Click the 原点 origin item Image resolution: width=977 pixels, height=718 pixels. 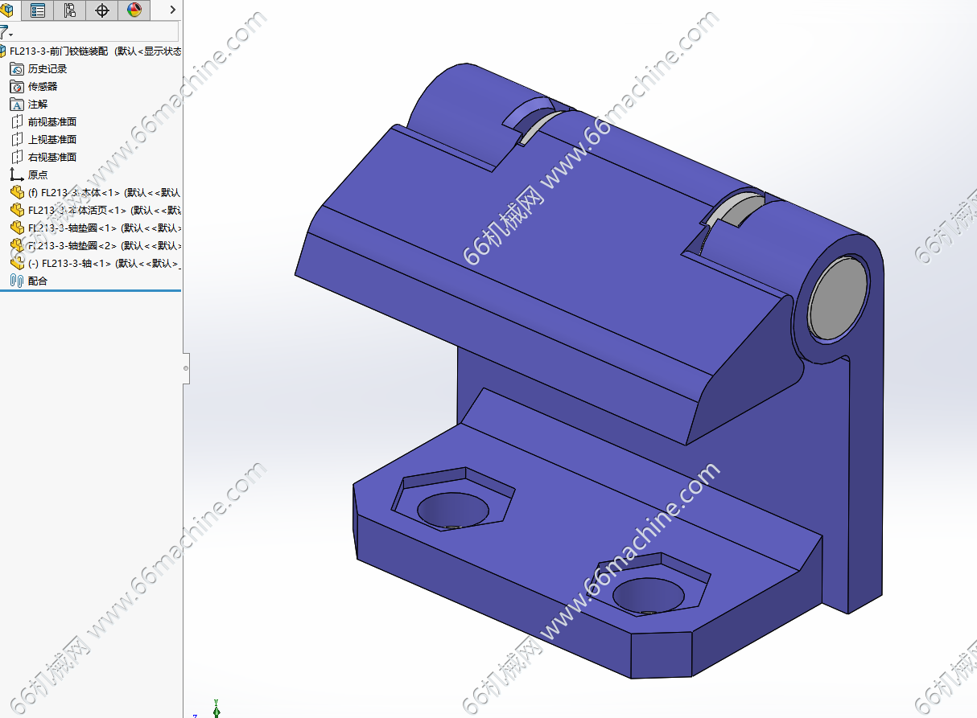[37, 175]
